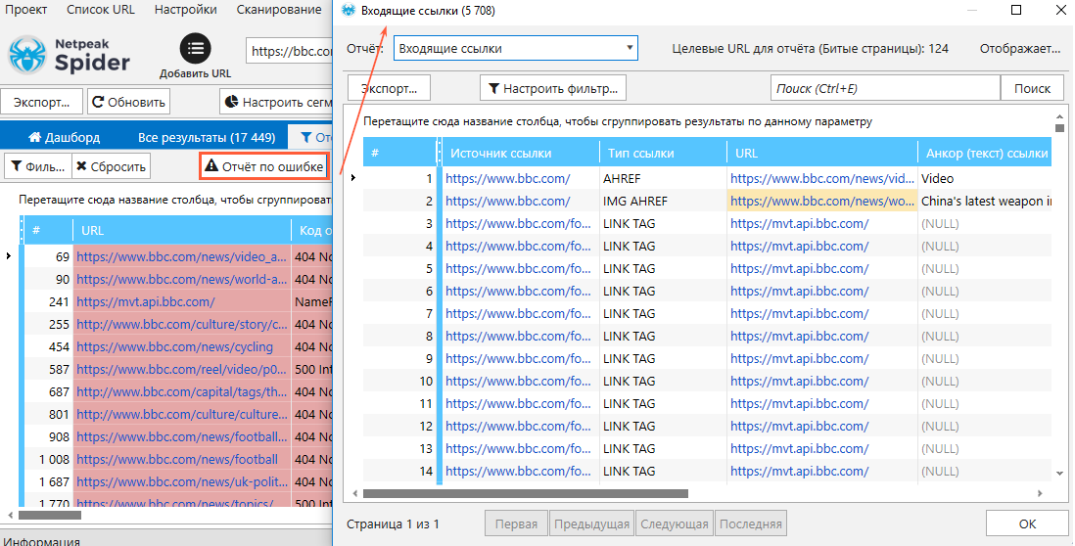Click the horizontal scrollbar in the dialog table
Screen dimensions: 1075x546
pyautogui.click(x=525, y=493)
